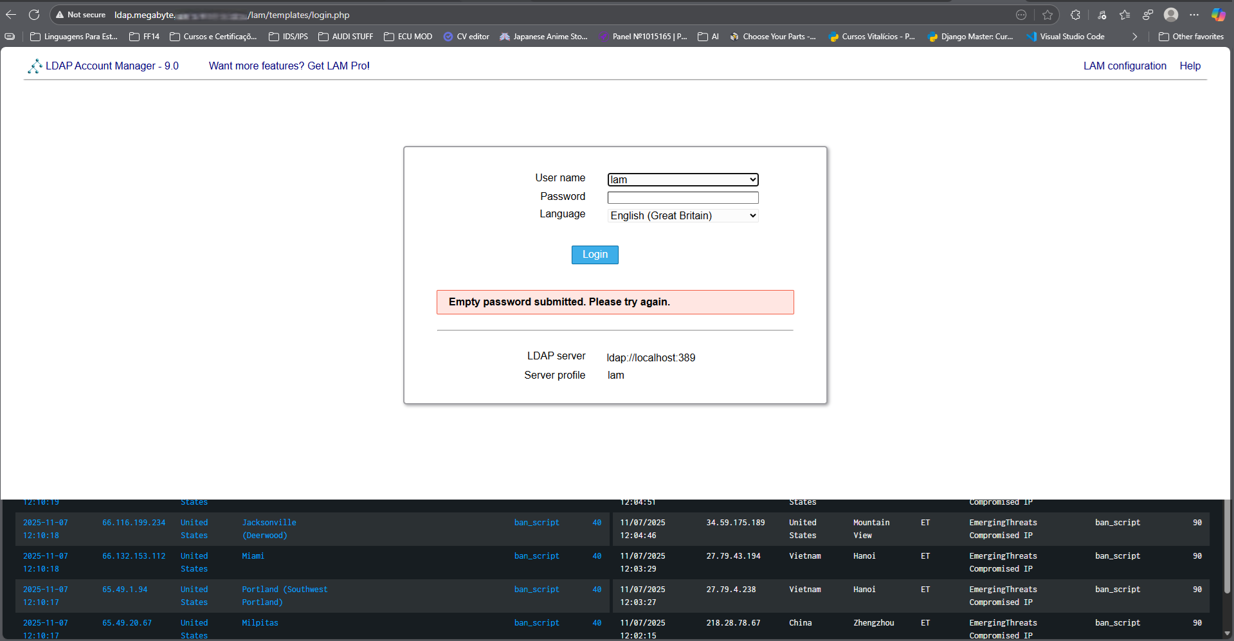Open browser Settings and more menu
Viewport: 1234px width, 641px height.
tap(1194, 15)
